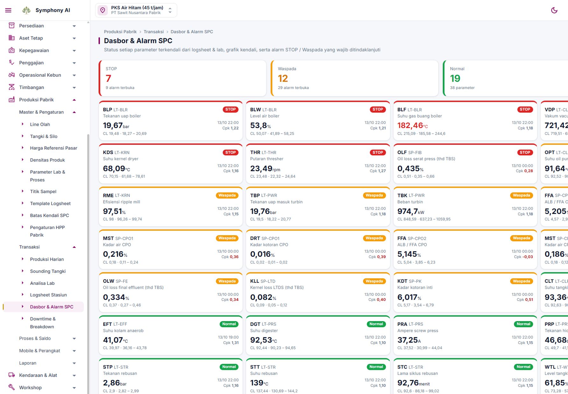Click Normal badge on DGT card

376,324
